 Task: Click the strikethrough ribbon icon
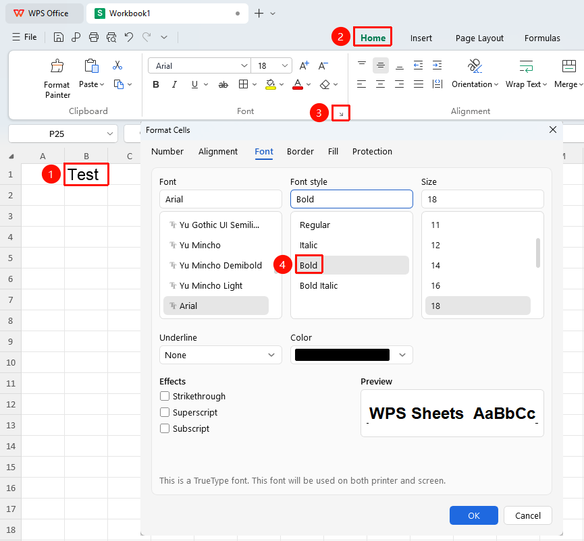223,85
